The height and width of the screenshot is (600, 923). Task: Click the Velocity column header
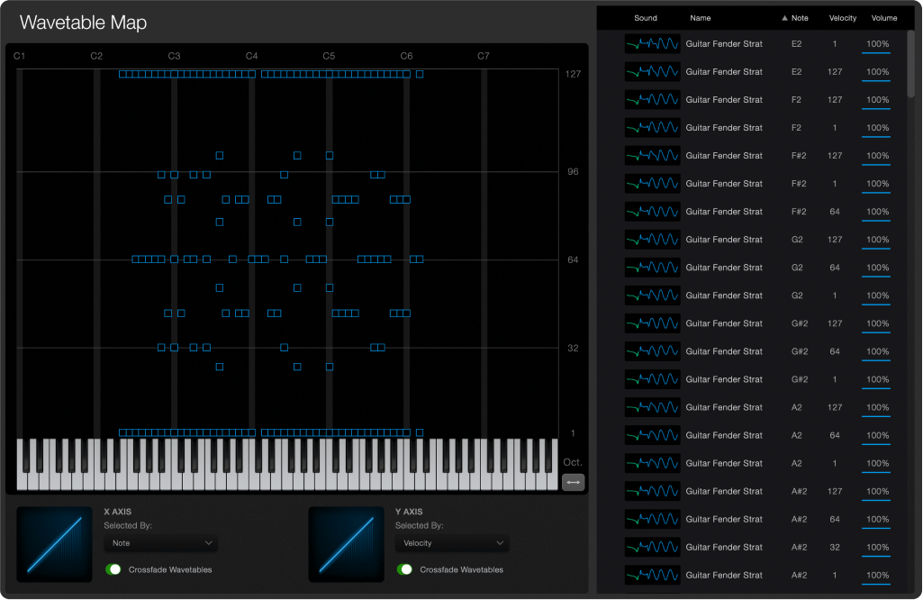[843, 18]
